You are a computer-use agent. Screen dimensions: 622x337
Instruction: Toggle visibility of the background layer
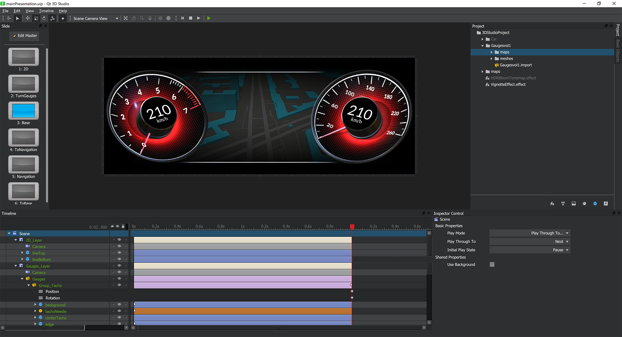coord(119,304)
